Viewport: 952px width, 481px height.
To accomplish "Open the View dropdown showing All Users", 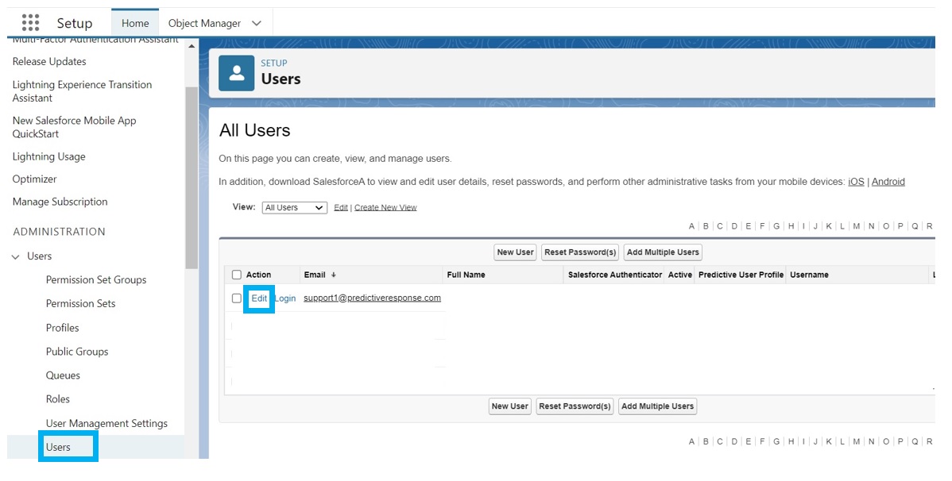I will click(x=294, y=208).
